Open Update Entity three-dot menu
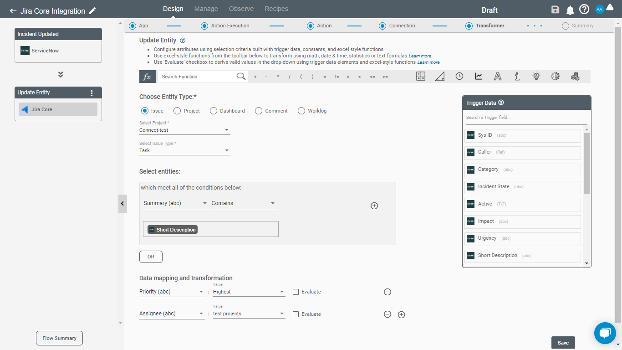Viewport: 622px width, 350px height. pyautogui.click(x=92, y=93)
